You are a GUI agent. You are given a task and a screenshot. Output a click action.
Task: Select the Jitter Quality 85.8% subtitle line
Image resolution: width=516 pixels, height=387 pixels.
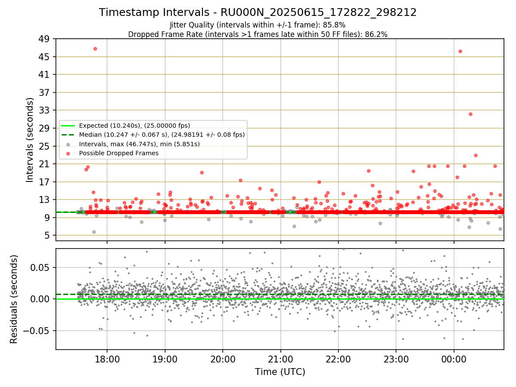(258, 25)
